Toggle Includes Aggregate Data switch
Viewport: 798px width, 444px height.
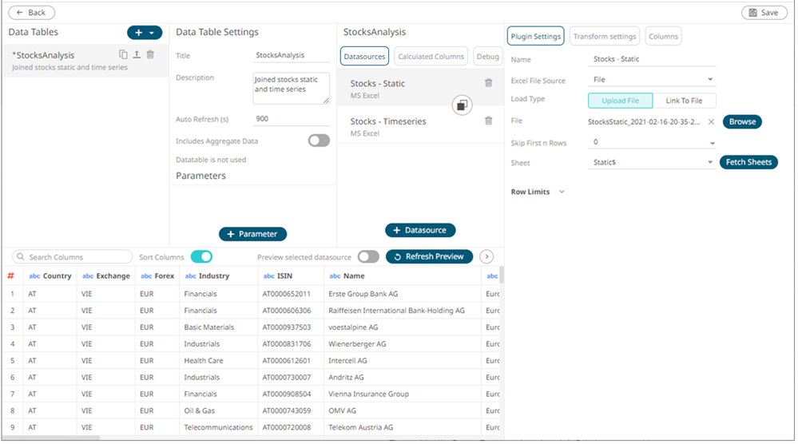[319, 141]
